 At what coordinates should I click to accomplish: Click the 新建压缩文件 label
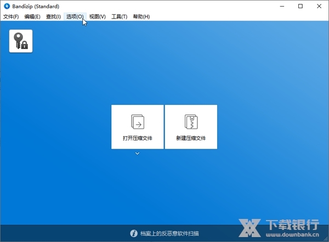[191, 138]
